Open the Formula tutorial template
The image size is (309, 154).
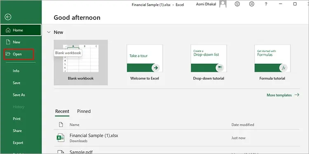pyautogui.click(x=272, y=62)
